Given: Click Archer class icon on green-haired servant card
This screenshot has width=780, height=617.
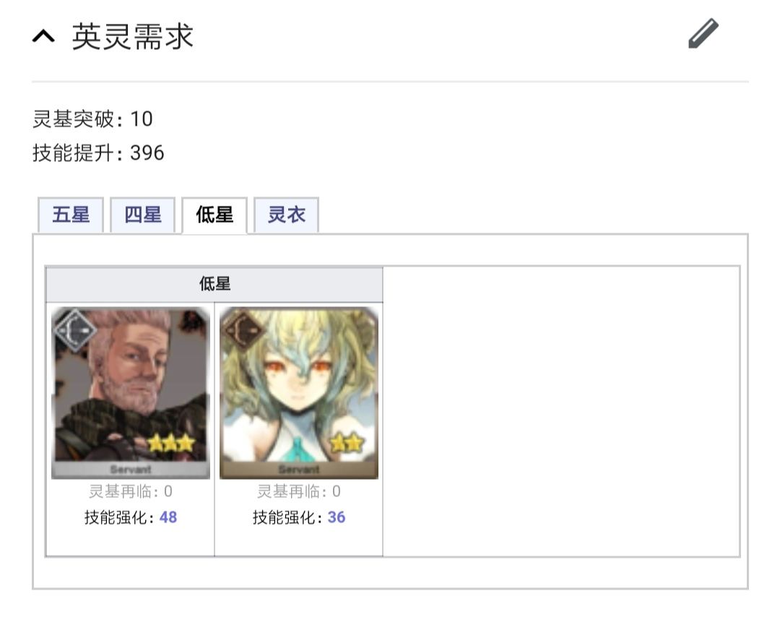Looking at the screenshot, I should (x=243, y=330).
